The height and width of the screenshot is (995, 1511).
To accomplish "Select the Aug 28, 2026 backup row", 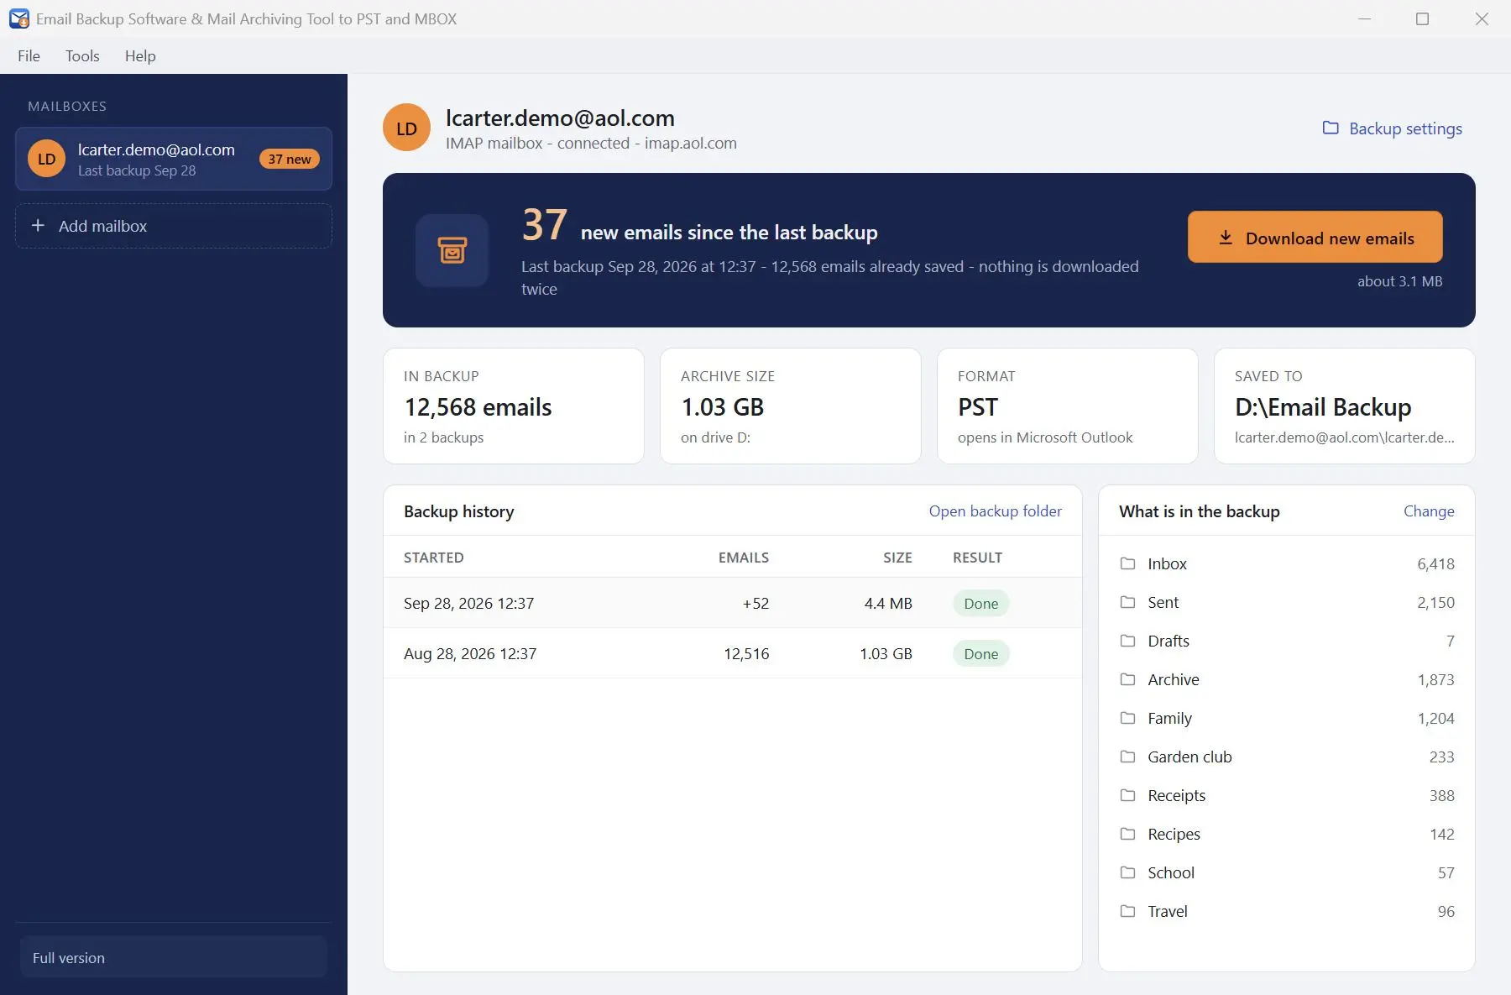I will click(732, 653).
